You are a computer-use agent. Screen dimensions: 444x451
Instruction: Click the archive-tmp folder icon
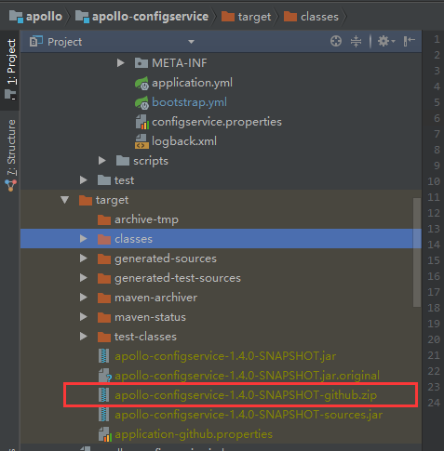(x=104, y=219)
